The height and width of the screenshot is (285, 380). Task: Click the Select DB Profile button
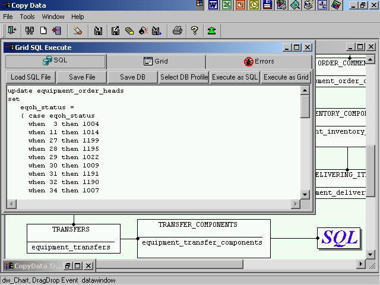pos(184,77)
